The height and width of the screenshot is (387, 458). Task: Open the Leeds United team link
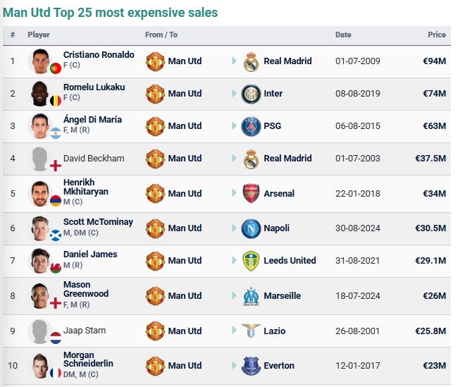point(290,261)
